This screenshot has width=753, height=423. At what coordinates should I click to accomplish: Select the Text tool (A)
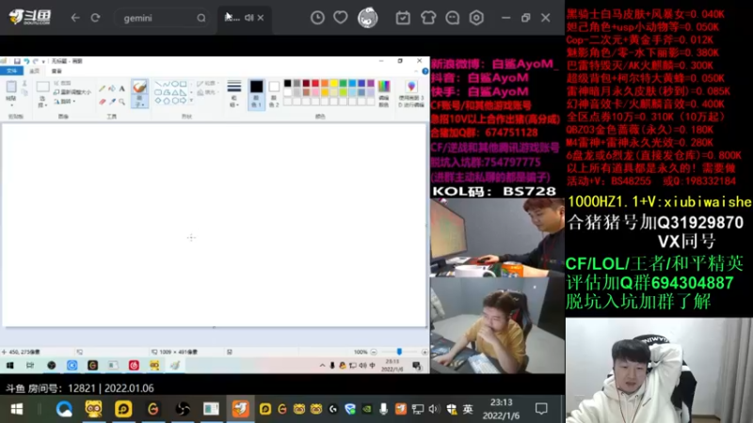[x=122, y=88]
